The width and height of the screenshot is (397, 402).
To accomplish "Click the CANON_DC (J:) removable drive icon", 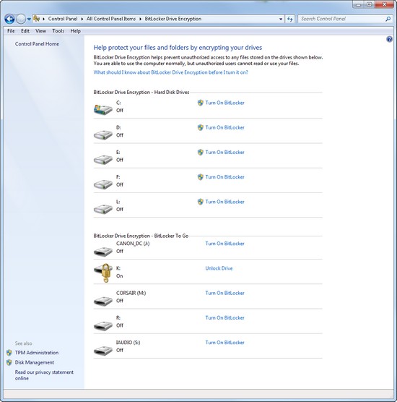I will pyautogui.click(x=103, y=251).
